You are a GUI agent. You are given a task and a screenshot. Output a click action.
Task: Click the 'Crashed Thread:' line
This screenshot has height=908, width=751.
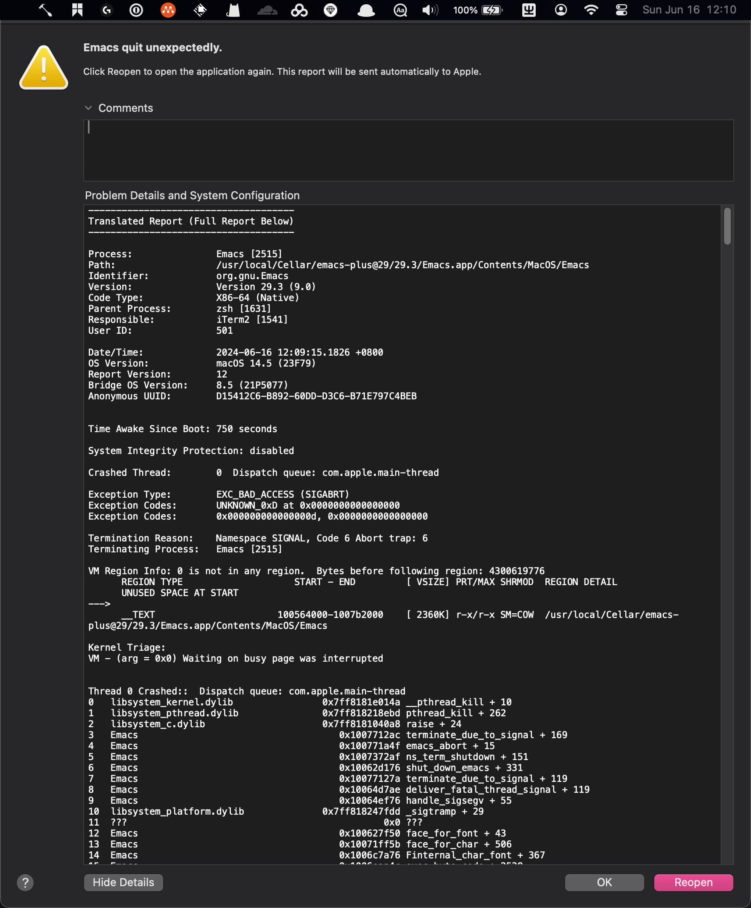(x=264, y=472)
